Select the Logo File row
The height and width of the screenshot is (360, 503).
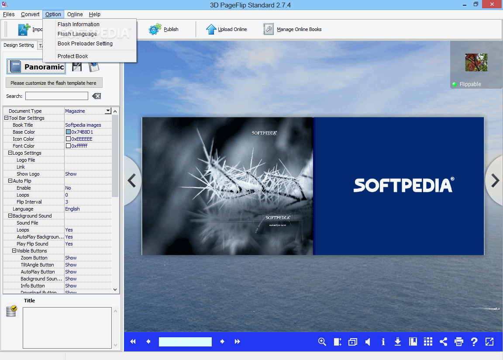point(58,160)
